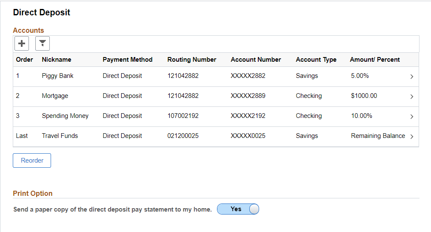Select the Order column header
431x232 pixels.
[24, 60]
